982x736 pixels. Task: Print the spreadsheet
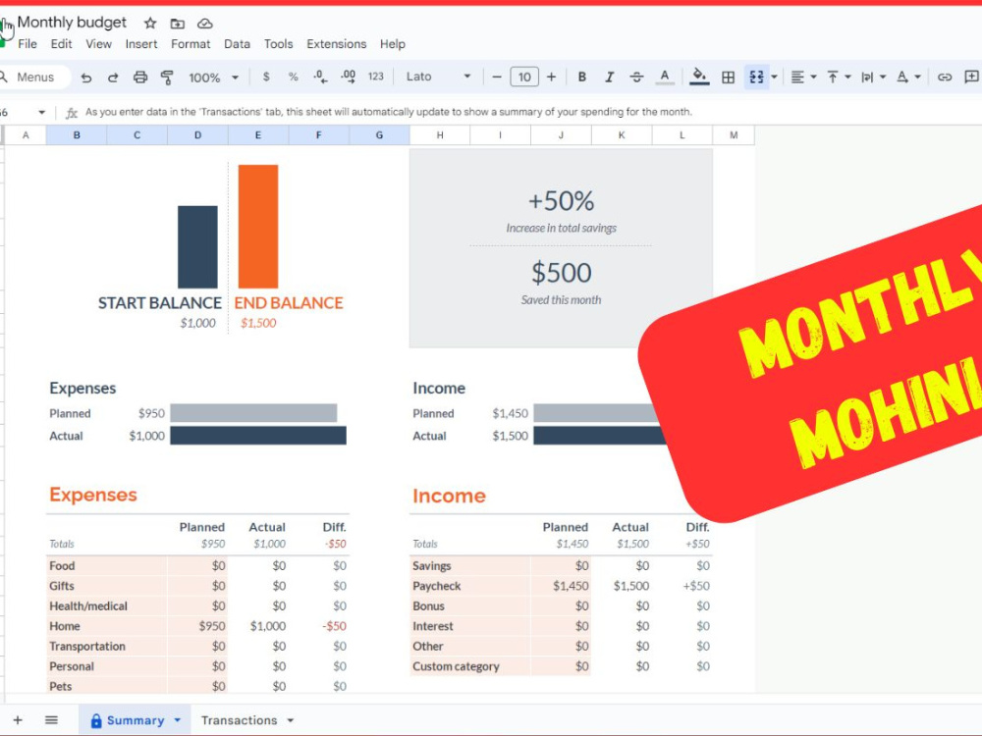(x=140, y=78)
